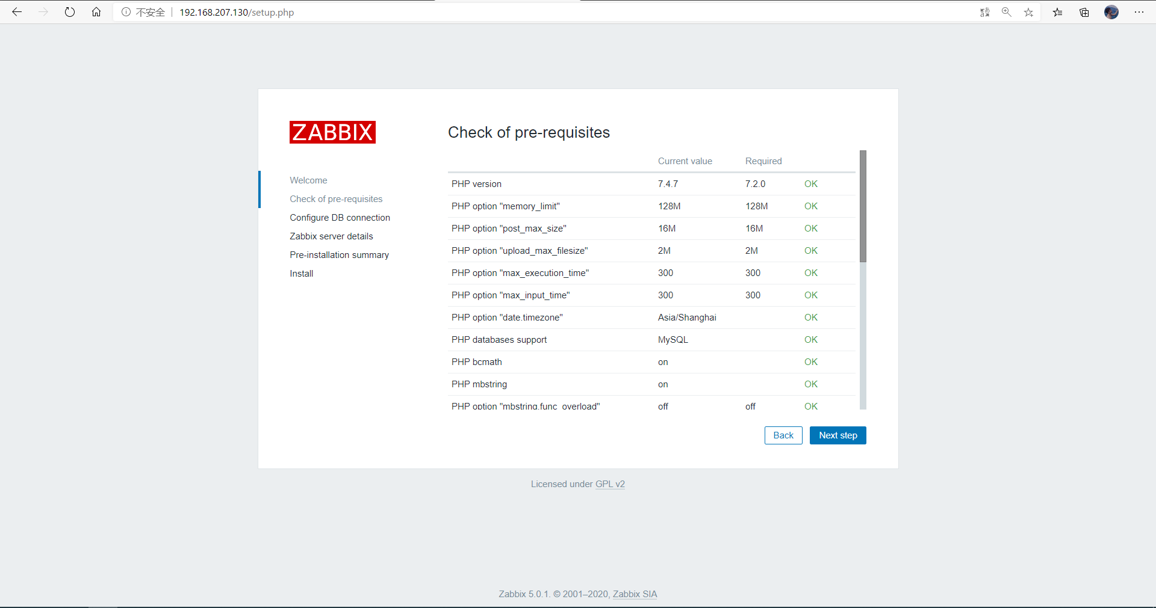Click the 7.4.7 current value
Image resolution: width=1156 pixels, height=608 pixels.
point(668,184)
